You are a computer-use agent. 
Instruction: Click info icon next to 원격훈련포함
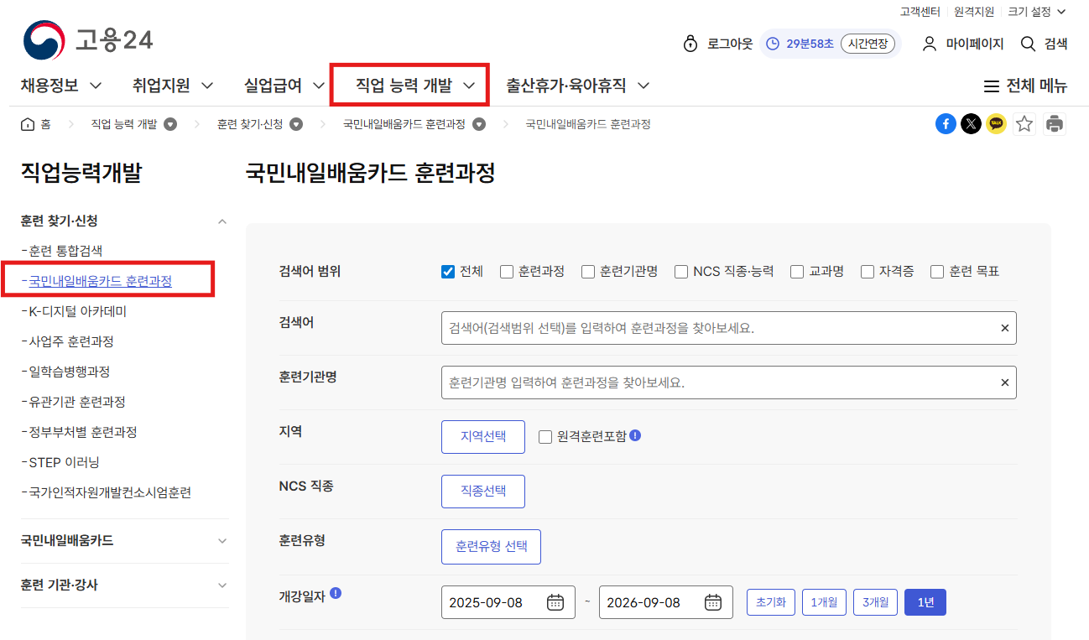(635, 435)
